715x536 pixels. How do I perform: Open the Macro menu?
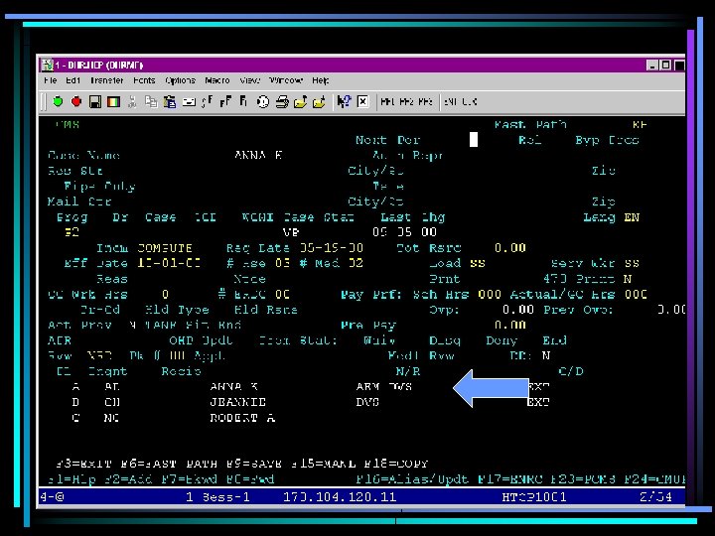pos(217,80)
